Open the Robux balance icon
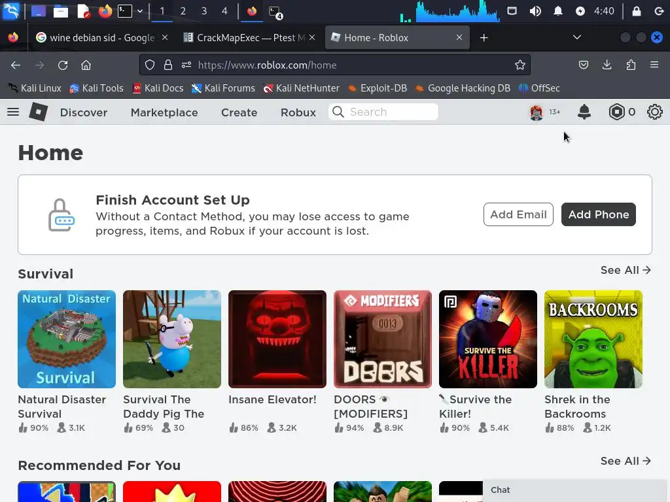This screenshot has height=502, width=670. [x=616, y=112]
